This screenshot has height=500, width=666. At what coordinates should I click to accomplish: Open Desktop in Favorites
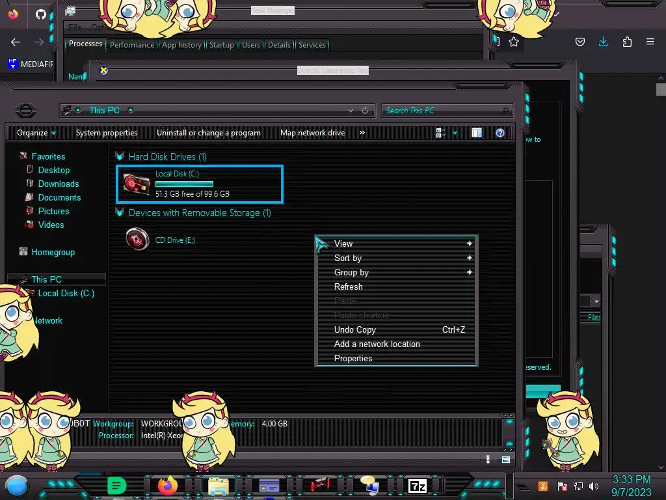tap(54, 170)
